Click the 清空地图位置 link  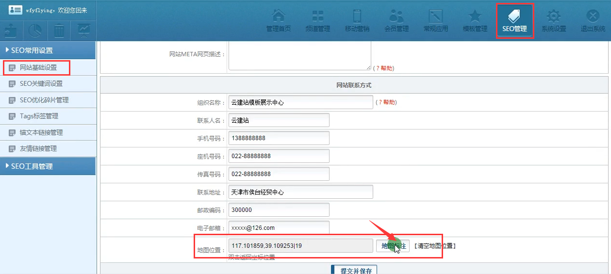pyautogui.click(x=435, y=246)
